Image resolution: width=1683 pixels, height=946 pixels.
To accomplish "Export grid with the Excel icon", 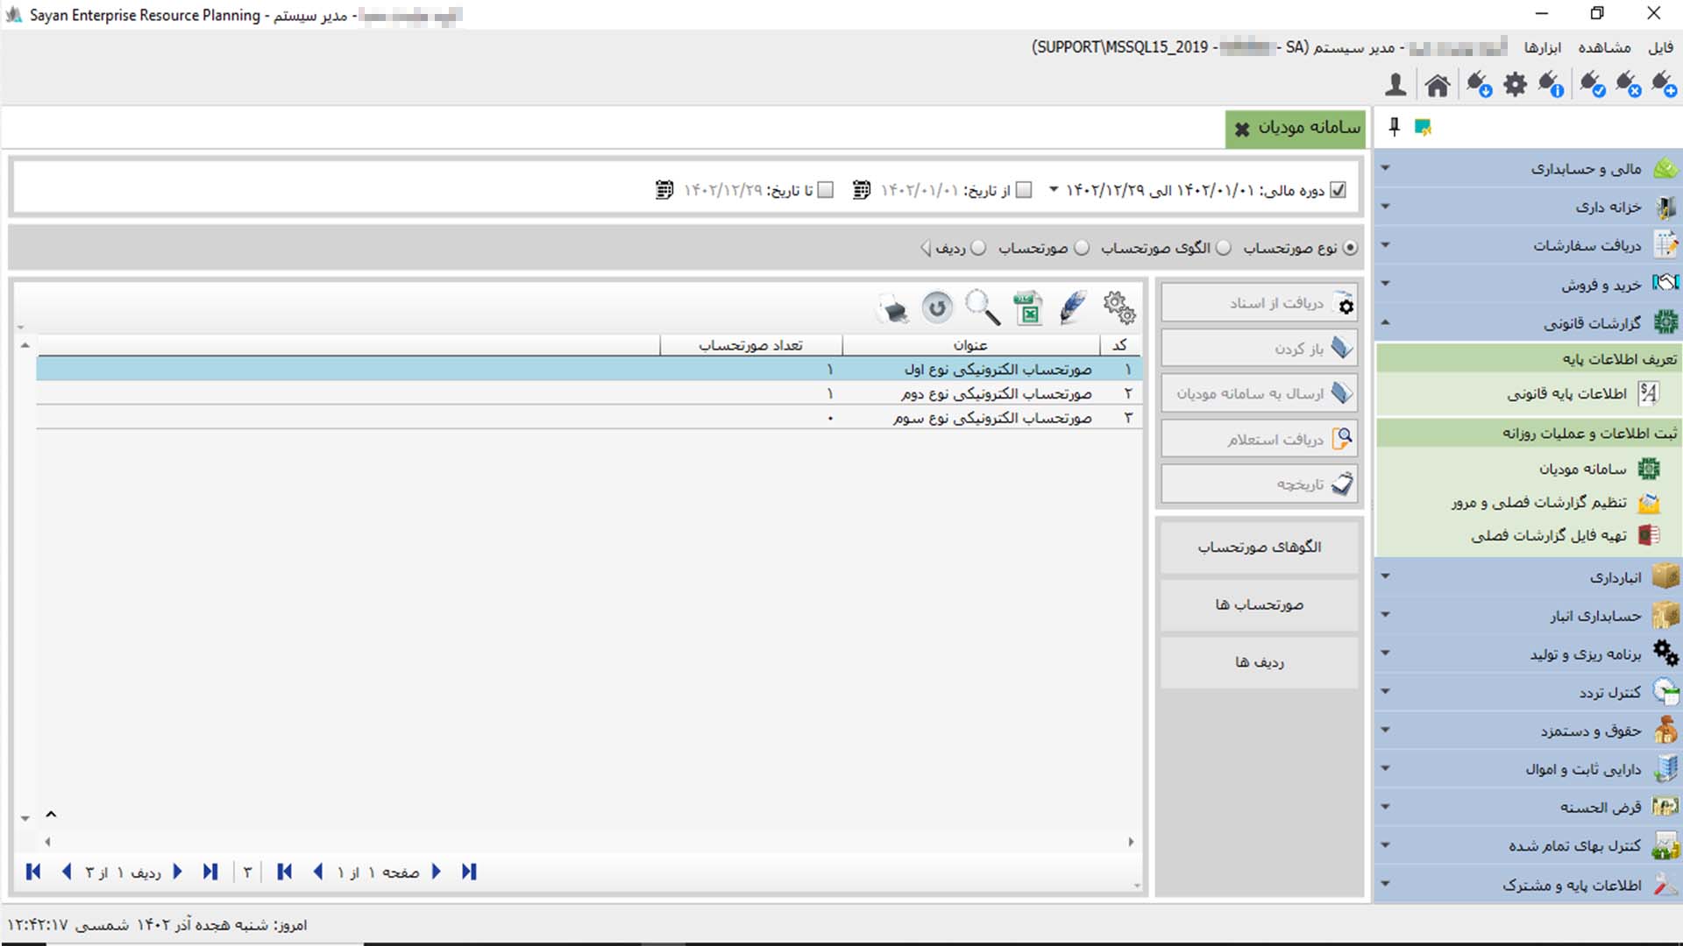I will pyautogui.click(x=1027, y=308).
